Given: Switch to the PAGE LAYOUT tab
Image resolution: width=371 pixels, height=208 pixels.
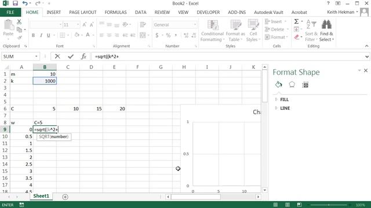Looking at the screenshot, I should (83, 12).
